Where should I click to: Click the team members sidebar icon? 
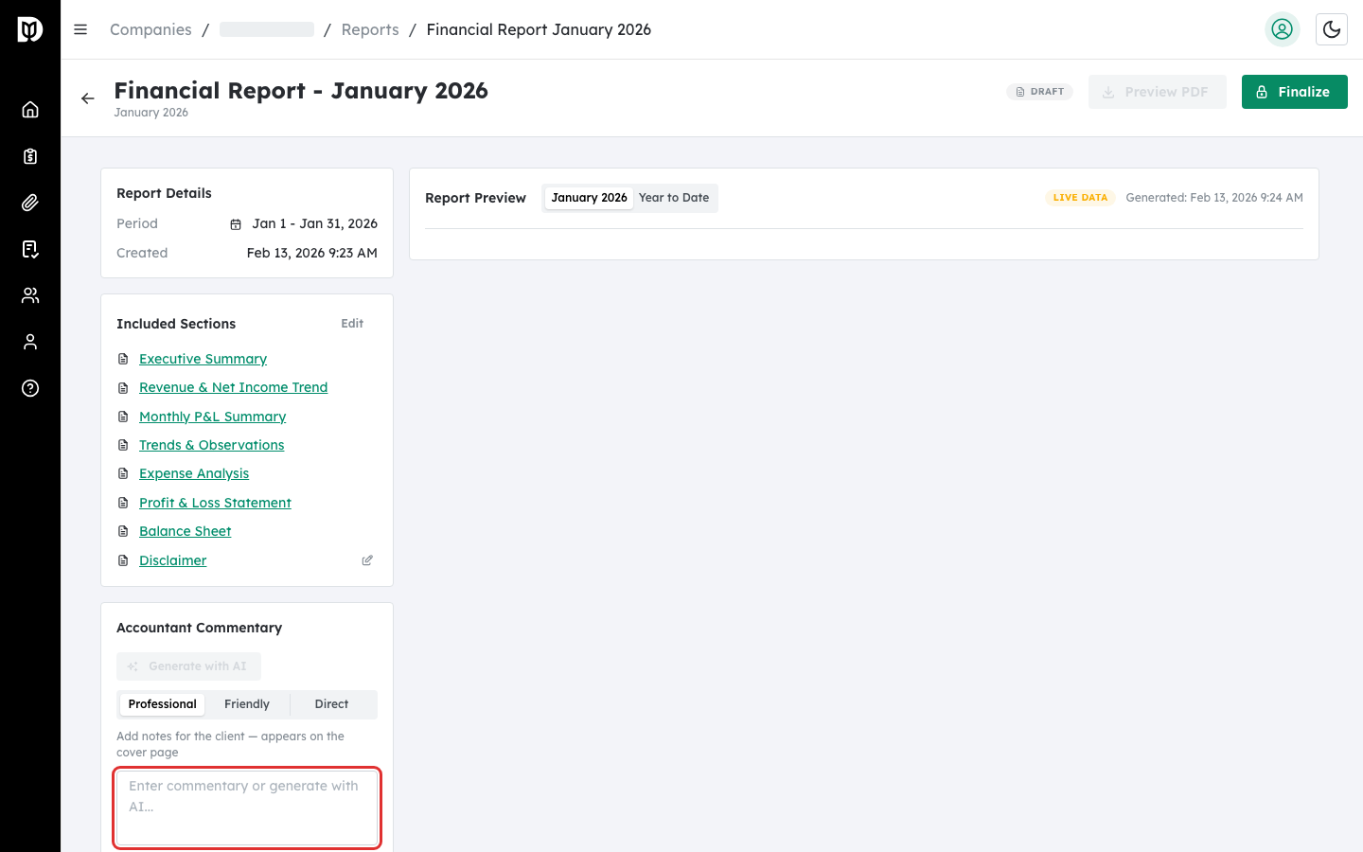[x=30, y=295]
